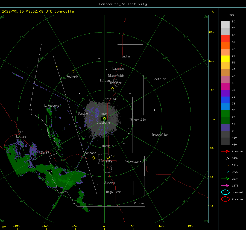The image size is (246, 230).
Task: Click the Lake Louise label
Action: [x=21, y=134]
